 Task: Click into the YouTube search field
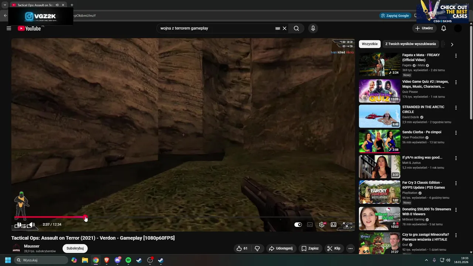coord(216,28)
